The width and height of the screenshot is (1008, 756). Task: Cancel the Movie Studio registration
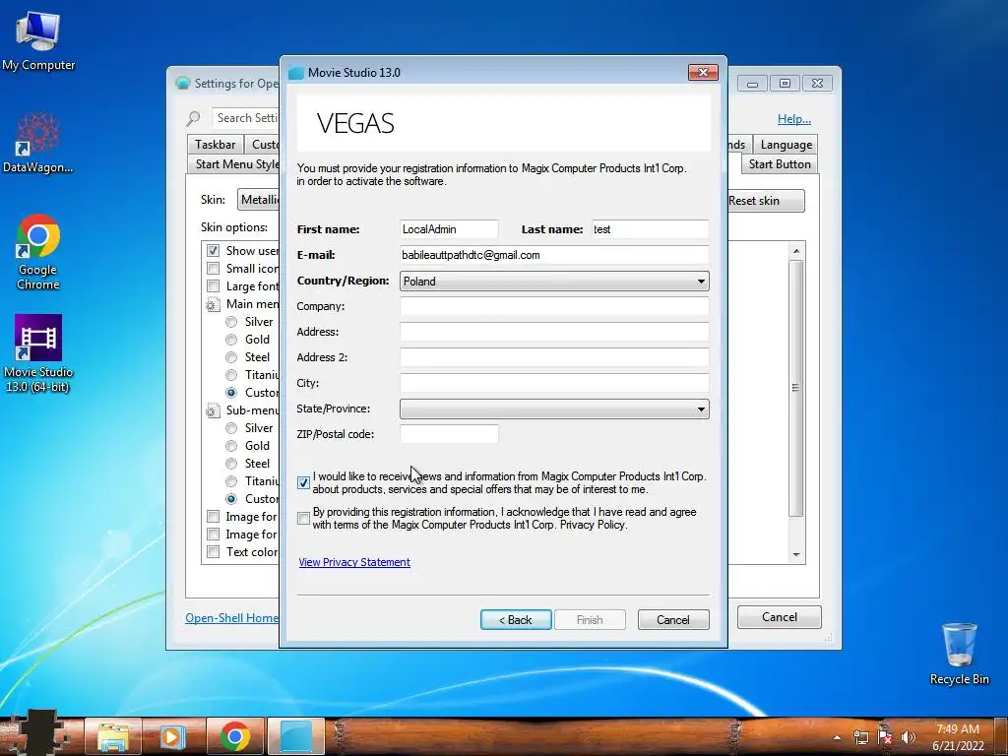[673, 620]
